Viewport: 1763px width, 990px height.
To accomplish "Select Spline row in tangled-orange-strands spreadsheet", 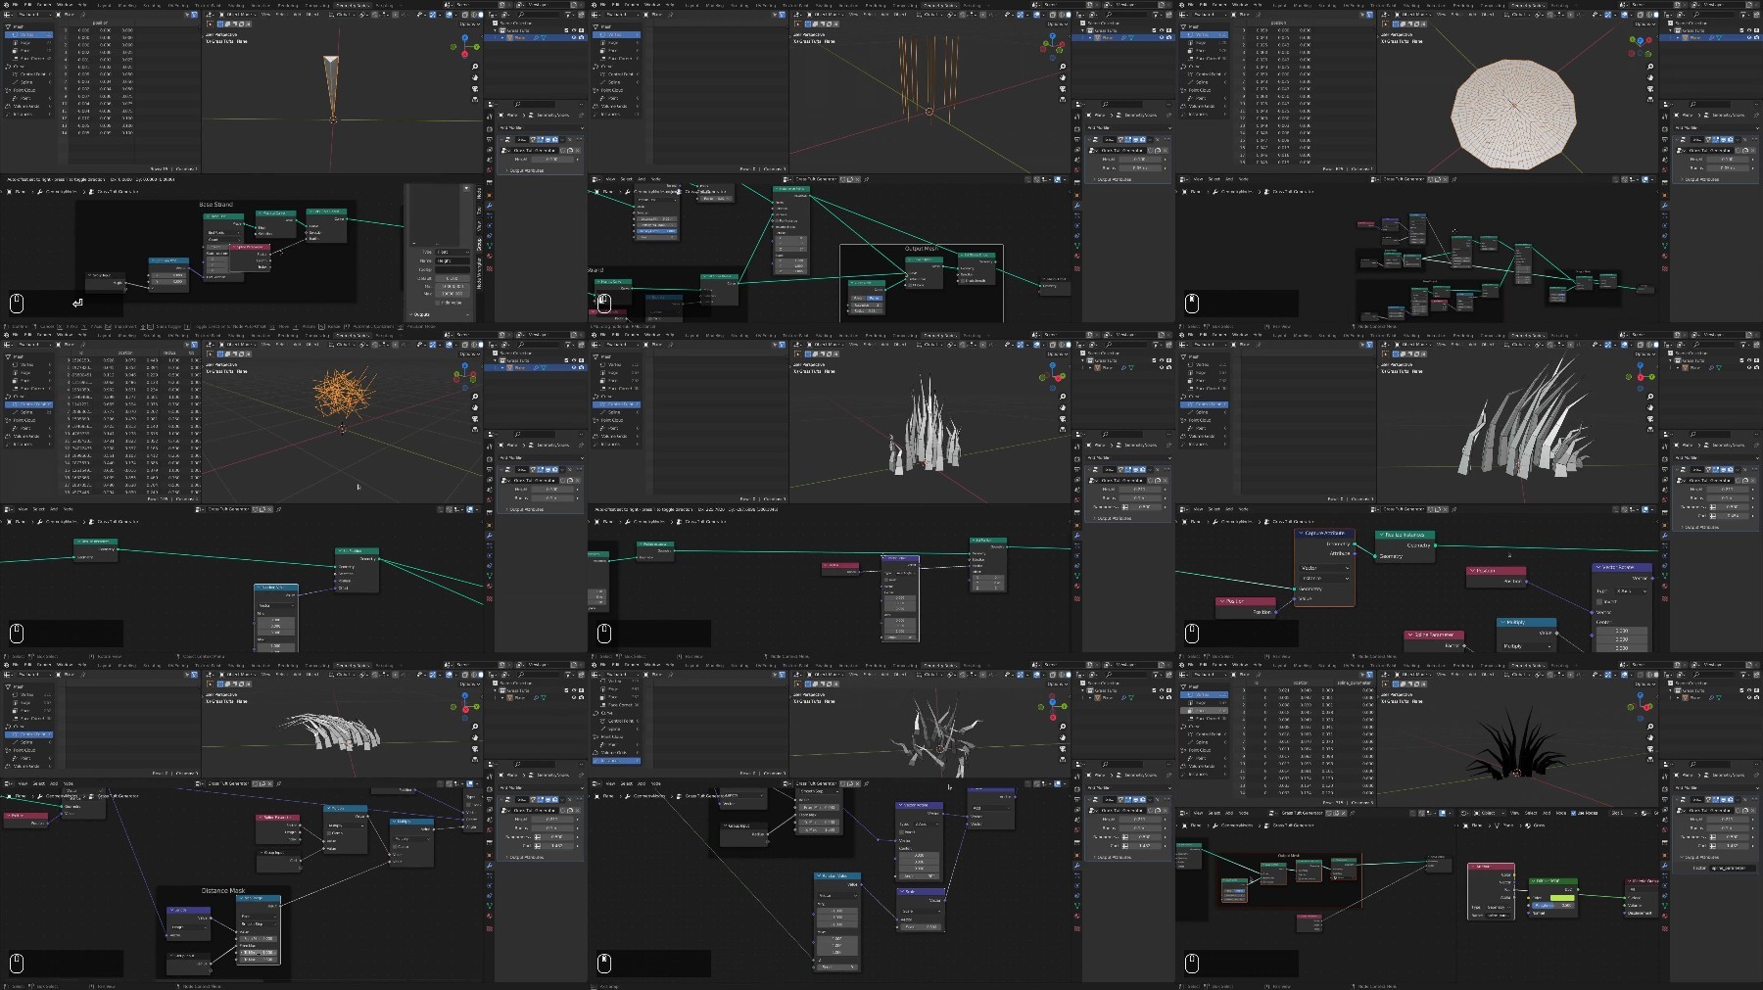I will pos(30,412).
